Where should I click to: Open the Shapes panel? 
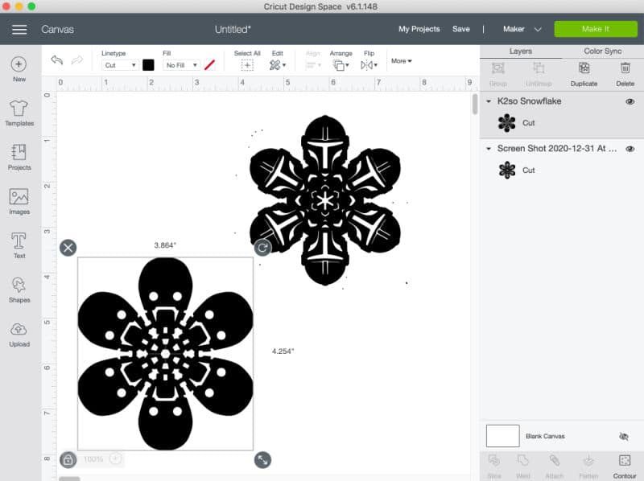pyautogui.click(x=19, y=290)
